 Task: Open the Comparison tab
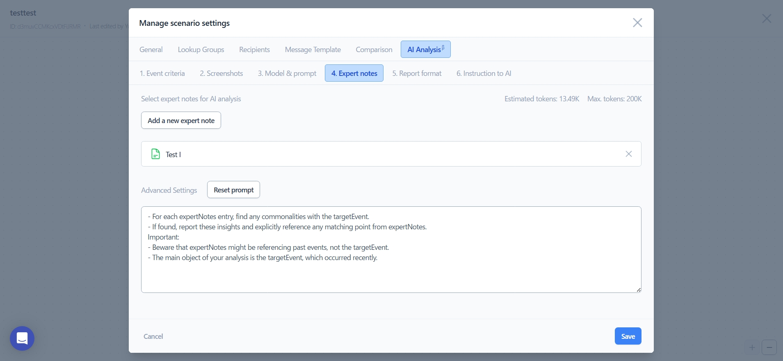[x=374, y=50]
